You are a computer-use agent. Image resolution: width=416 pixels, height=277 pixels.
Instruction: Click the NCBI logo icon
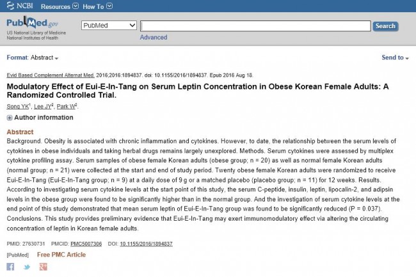pyautogui.click(x=10, y=6)
